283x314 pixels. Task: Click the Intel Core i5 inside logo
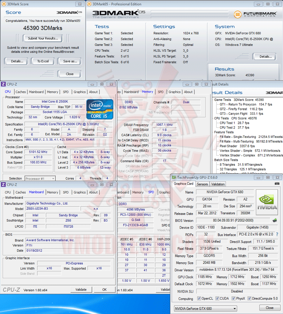(x=100, y=109)
